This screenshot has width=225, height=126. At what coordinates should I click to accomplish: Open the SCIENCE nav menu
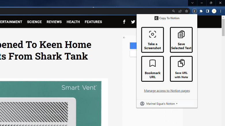pyautogui.click(x=34, y=22)
